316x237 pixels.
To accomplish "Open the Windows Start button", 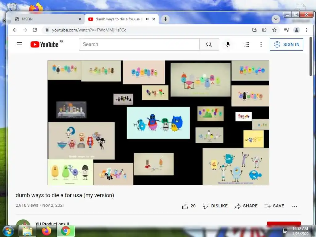I will (x=8, y=231).
